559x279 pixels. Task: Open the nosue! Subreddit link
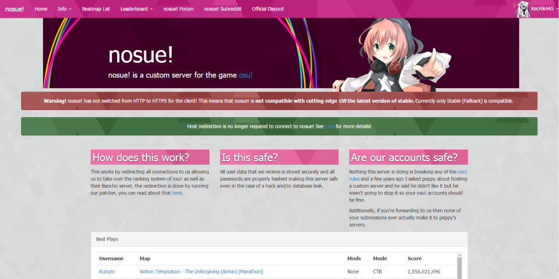pos(223,9)
